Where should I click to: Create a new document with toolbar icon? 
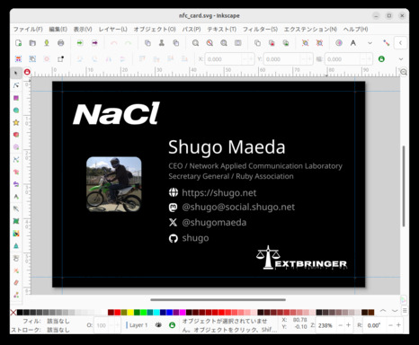[x=18, y=43]
